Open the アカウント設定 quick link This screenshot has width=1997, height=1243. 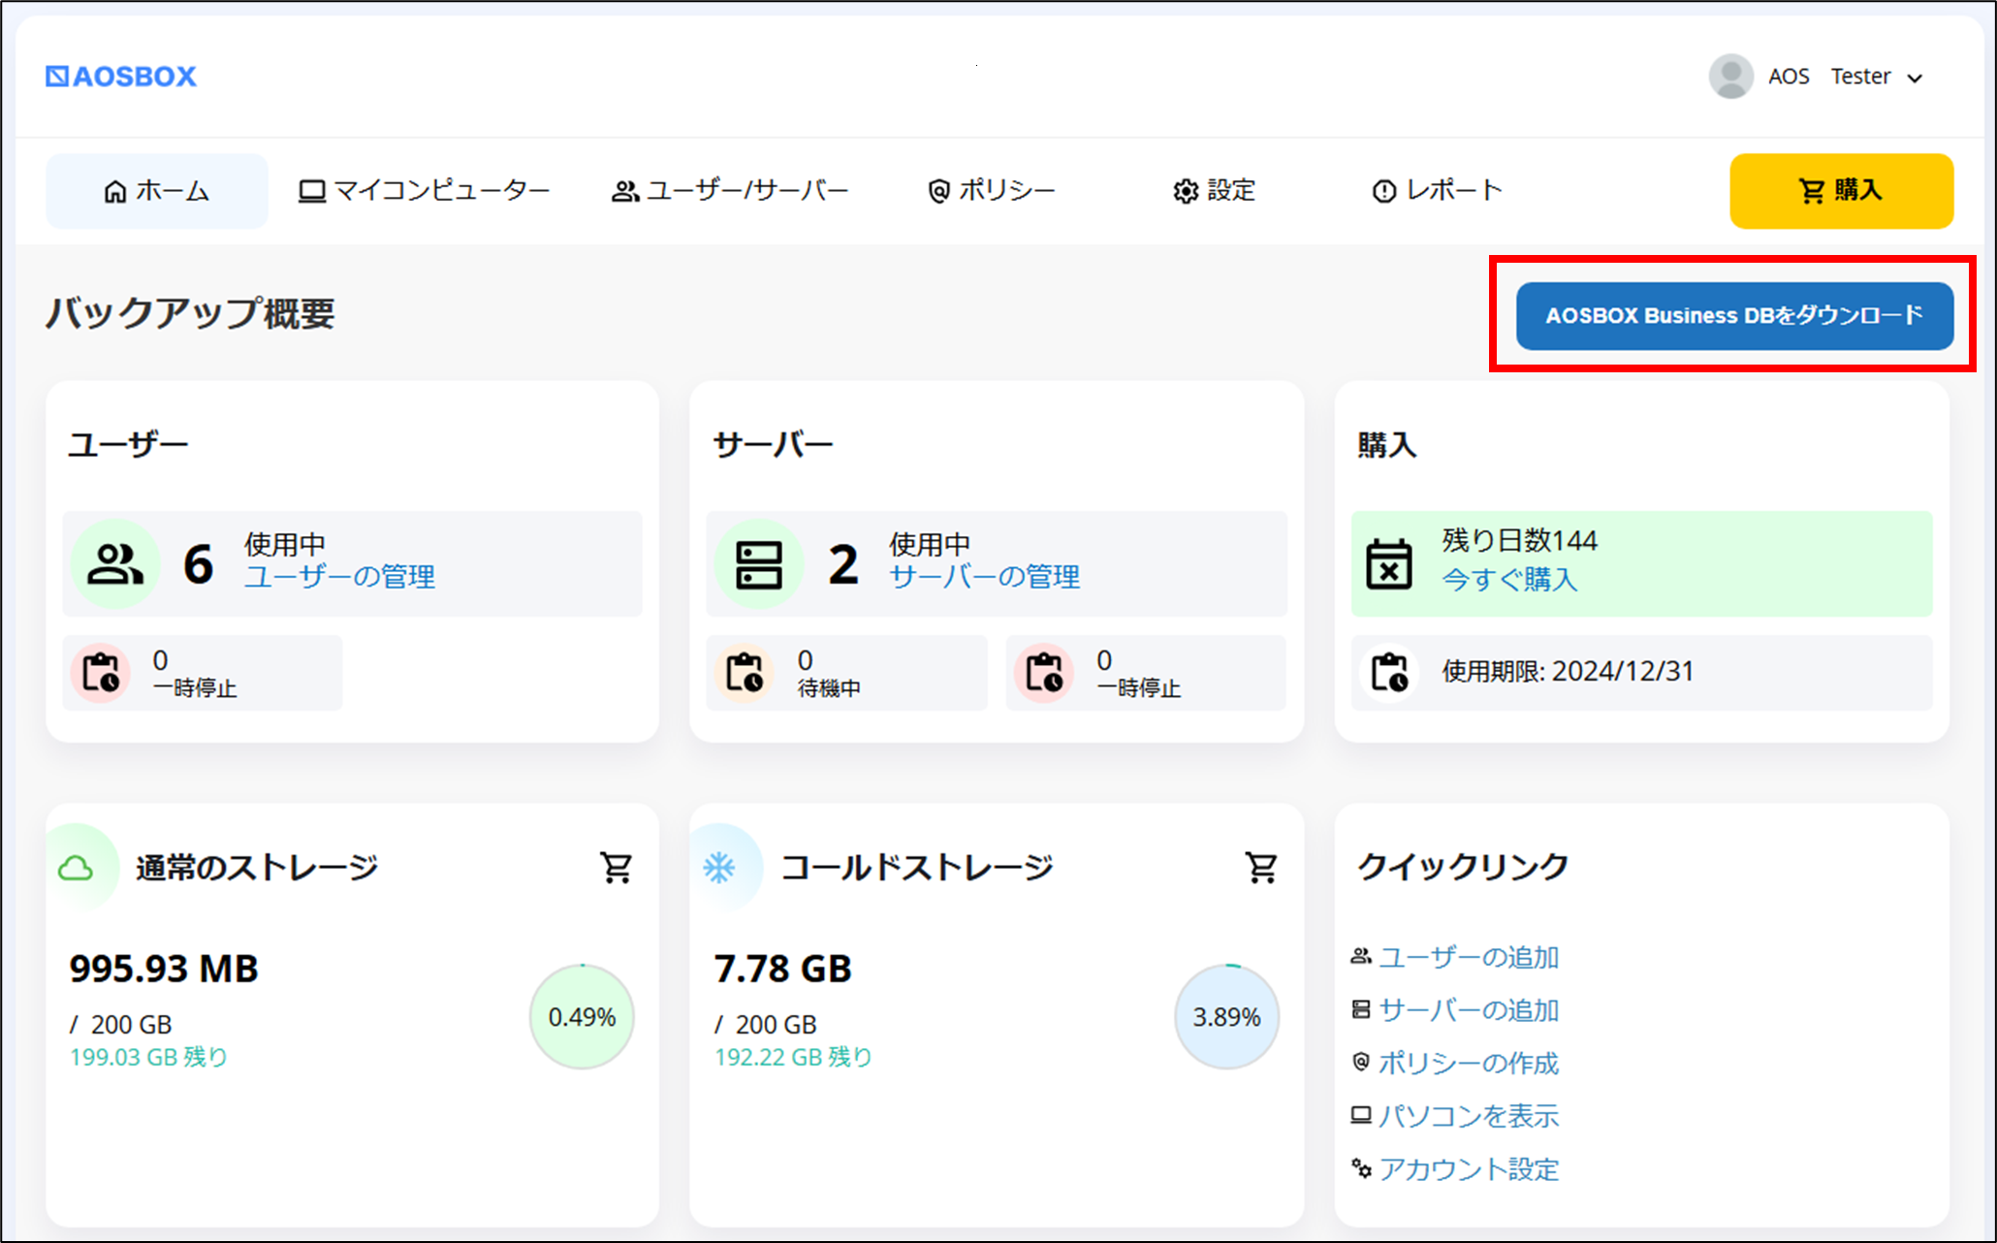[1469, 1170]
